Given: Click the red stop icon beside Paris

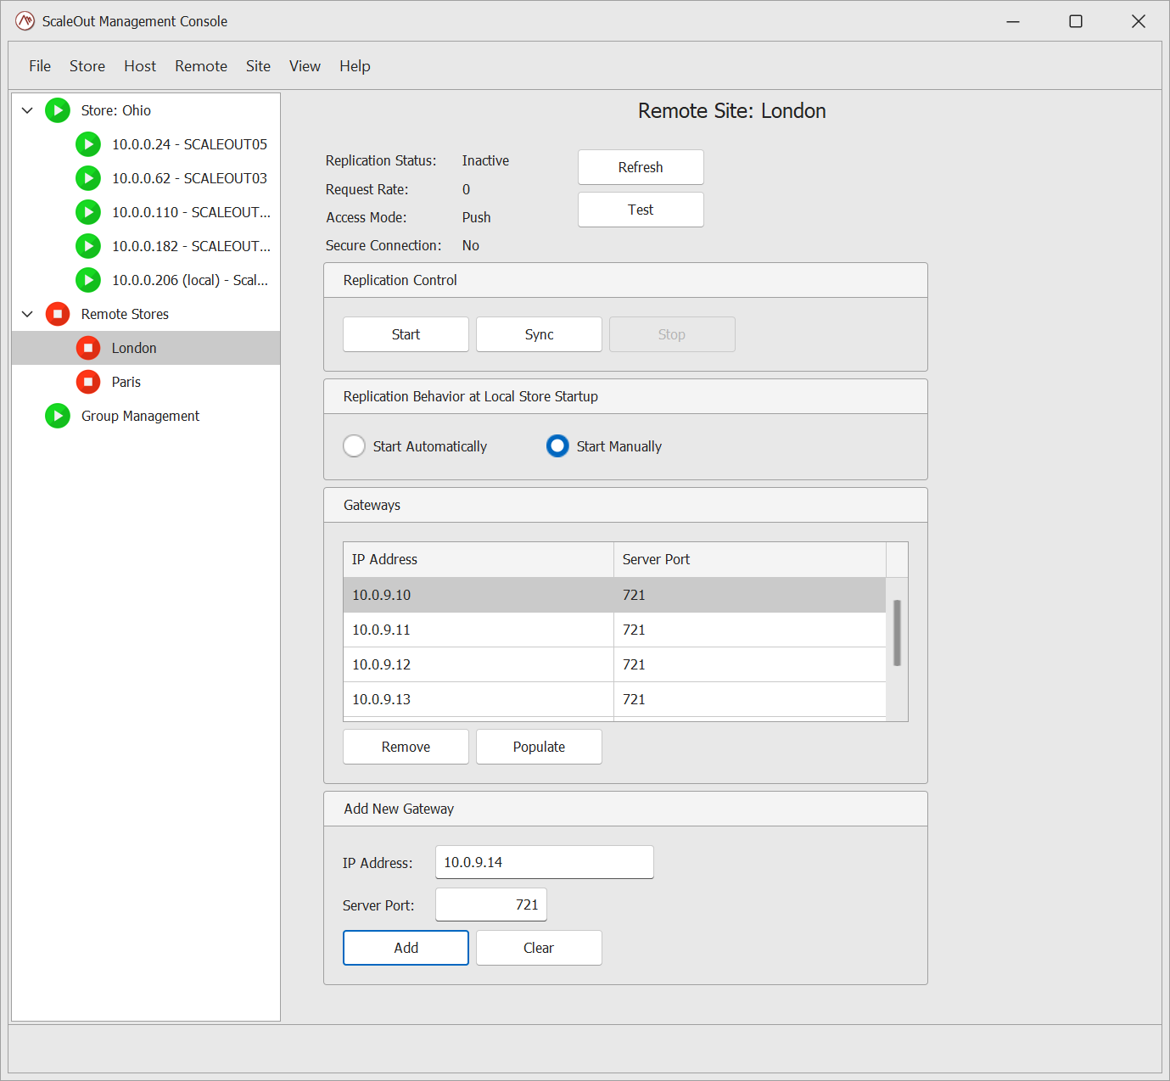Looking at the screenshot, I should 88,382.
